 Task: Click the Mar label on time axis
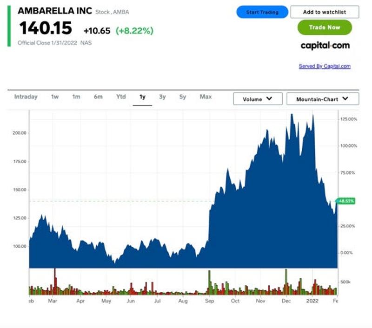click(53, 301)
